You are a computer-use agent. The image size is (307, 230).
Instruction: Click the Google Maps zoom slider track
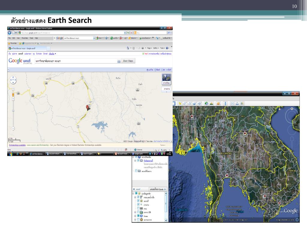click(13, 114)
